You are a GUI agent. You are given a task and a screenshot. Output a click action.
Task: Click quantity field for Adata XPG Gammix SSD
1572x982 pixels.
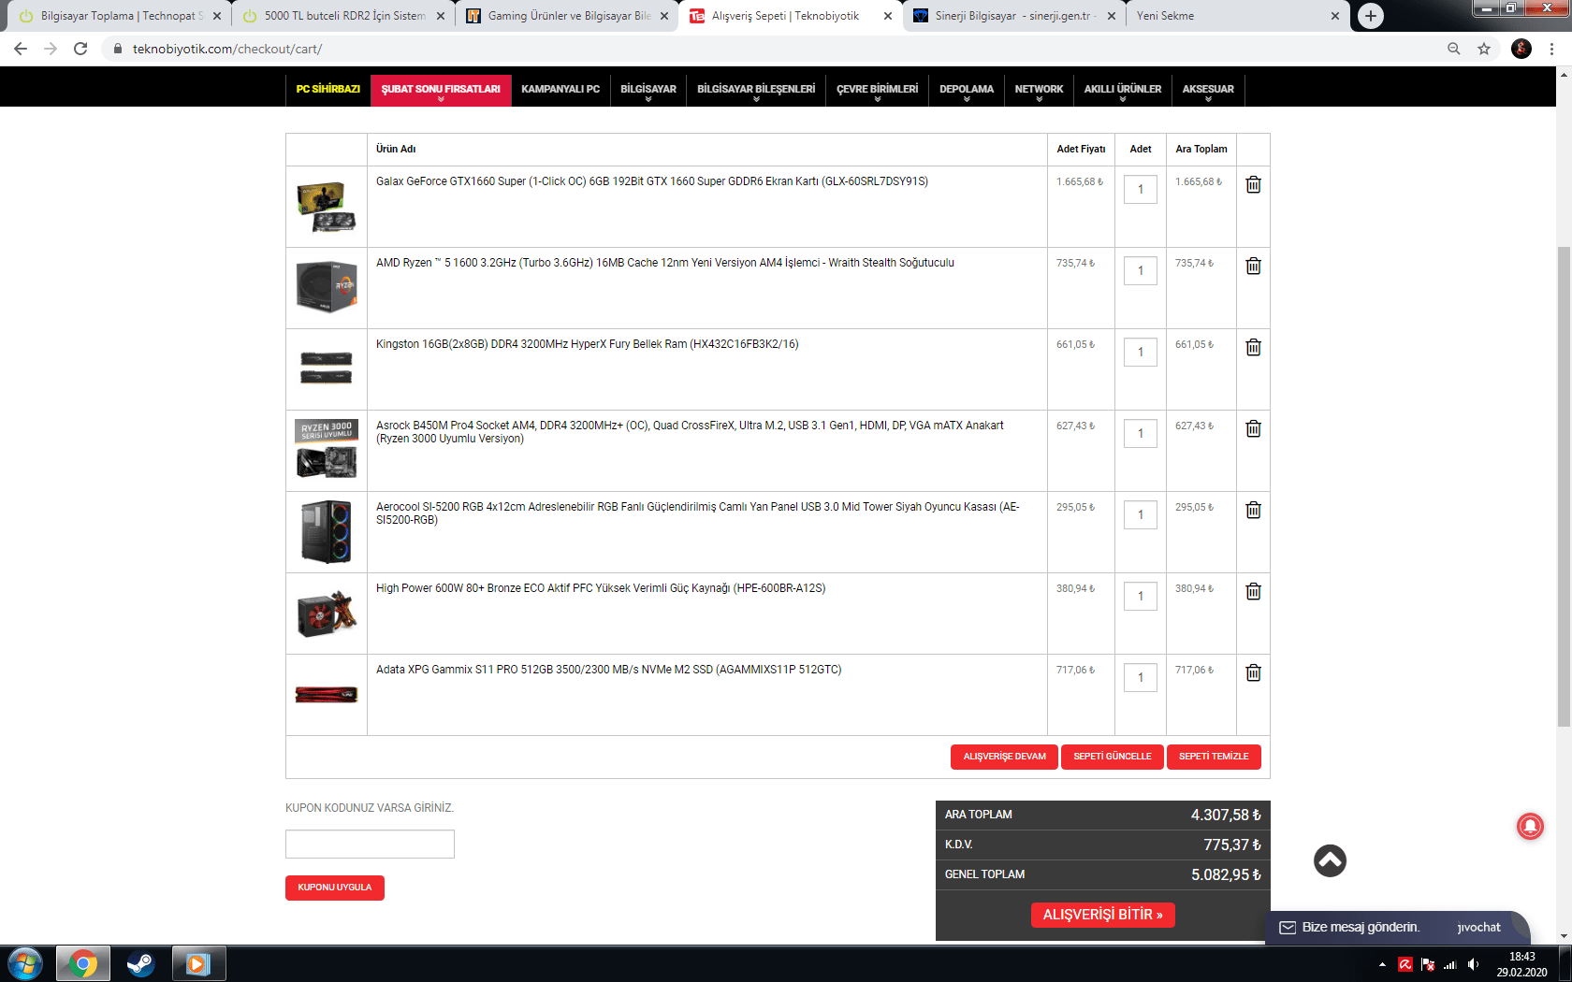coord(1141,677)
